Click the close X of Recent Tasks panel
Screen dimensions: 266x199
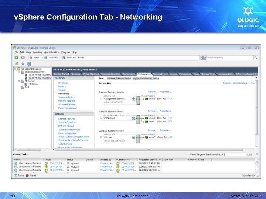pyautogui.click(x=257, y=154)
